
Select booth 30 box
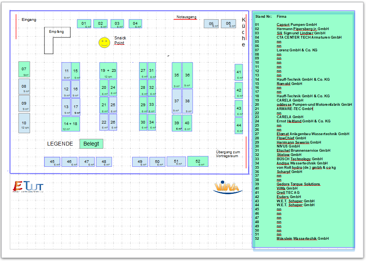tap(143, 122)
